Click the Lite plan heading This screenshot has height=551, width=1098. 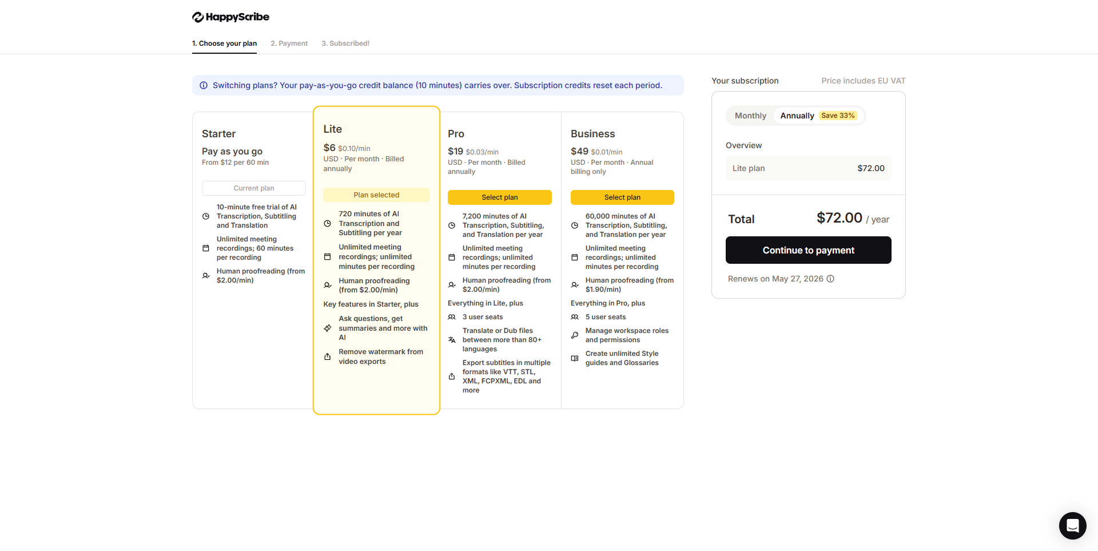(x=332, y=129)
